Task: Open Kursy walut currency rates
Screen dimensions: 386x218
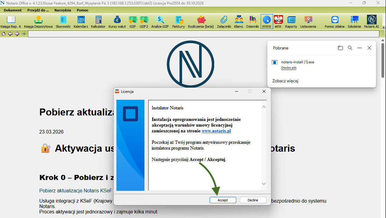Action: [x=117, y=22]
